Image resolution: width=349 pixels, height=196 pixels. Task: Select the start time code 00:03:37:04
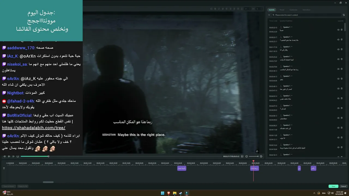[x=273, y=67]
